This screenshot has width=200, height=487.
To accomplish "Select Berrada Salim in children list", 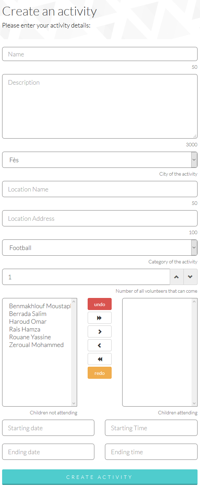I will coord(28,314).
